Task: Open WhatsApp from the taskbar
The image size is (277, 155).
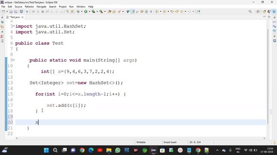Action: click(x=118, y=150)
